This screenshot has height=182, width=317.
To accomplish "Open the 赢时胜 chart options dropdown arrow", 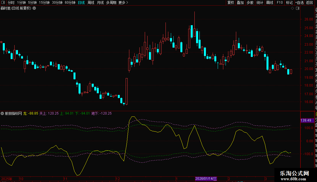I will tap(34, 8).
